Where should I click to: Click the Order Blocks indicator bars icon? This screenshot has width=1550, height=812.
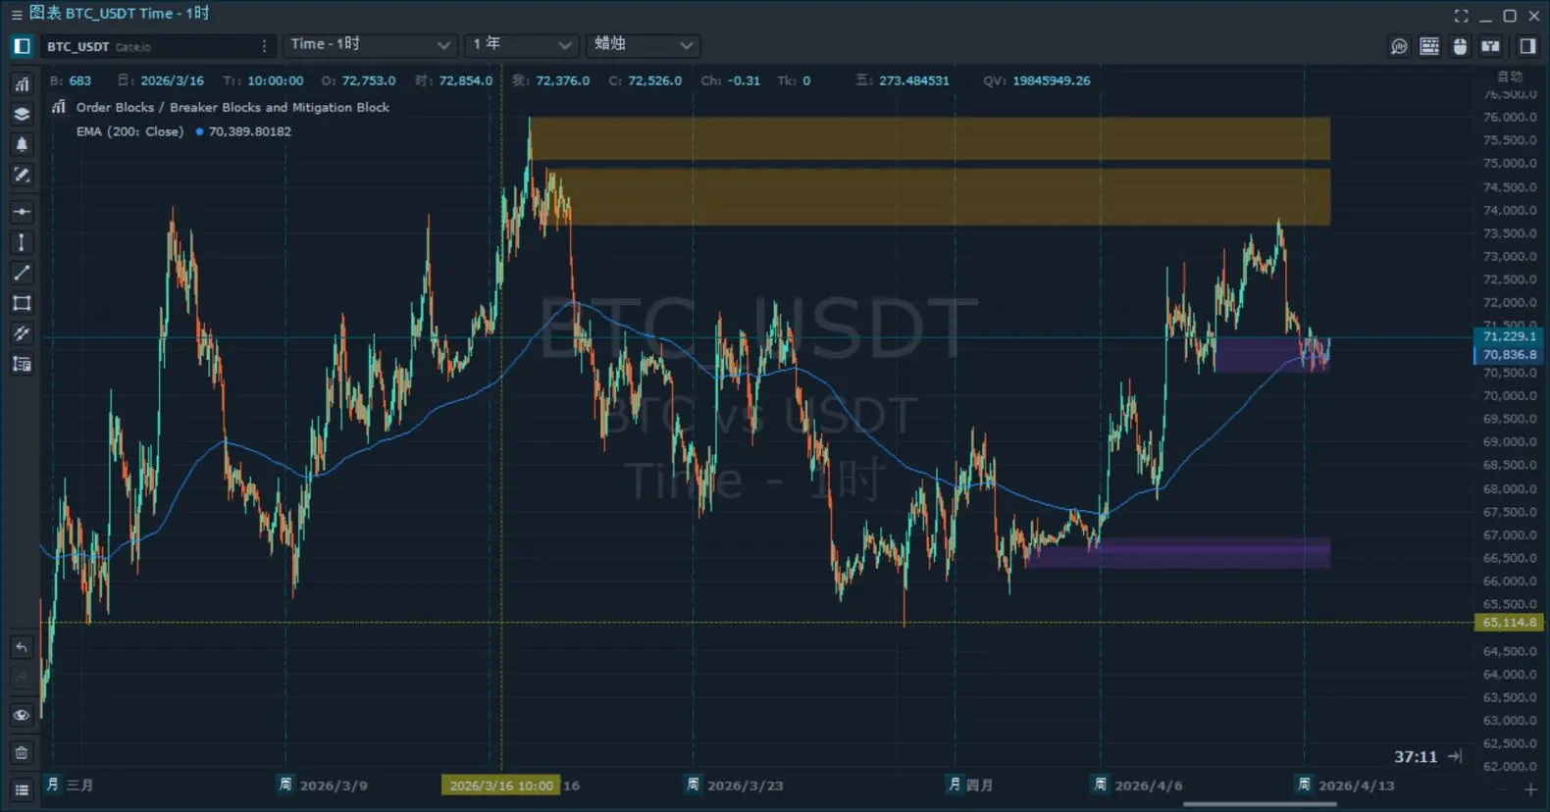pos(59,107)
